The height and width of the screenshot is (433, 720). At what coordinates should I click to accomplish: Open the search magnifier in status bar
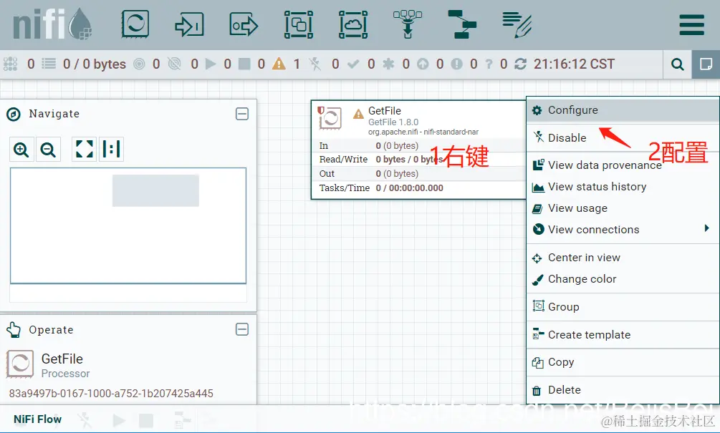[677, 64]
